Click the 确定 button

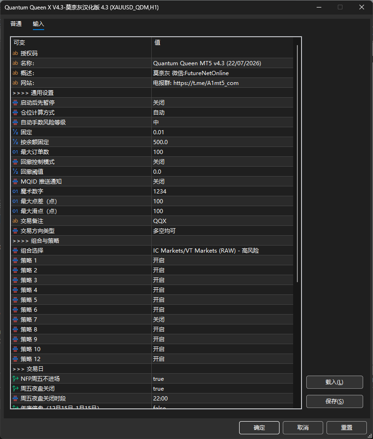pyautogui.click(x=259, y=428)
